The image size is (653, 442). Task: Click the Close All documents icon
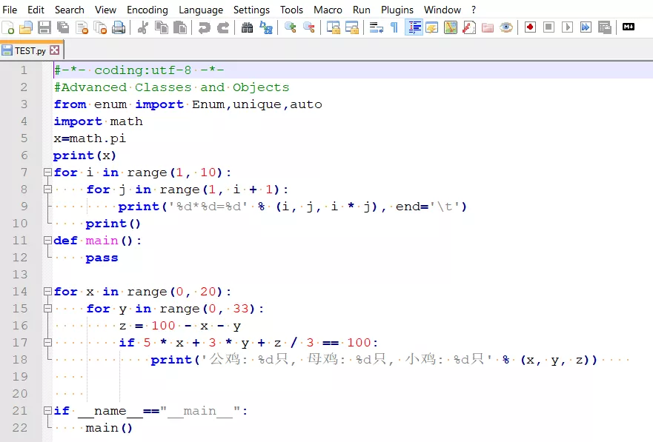[x=100, y=28]
